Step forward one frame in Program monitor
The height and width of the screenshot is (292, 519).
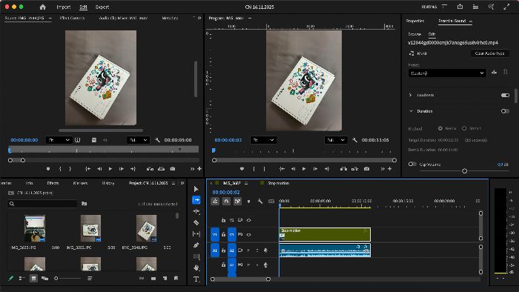pyautogui.click(x=315, y=169)
